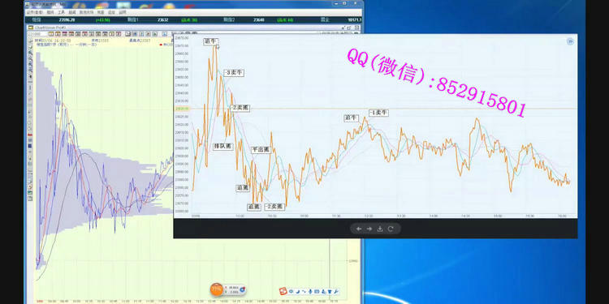Screen dimensions: 609x304
Task: Click the 恒指 quote in ticker bar
Action: point(37,19)
